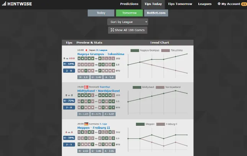Click the 3. Liga league link
This screenshot has height=156, width=247.
pyautogui.click(x=103, y=124)
